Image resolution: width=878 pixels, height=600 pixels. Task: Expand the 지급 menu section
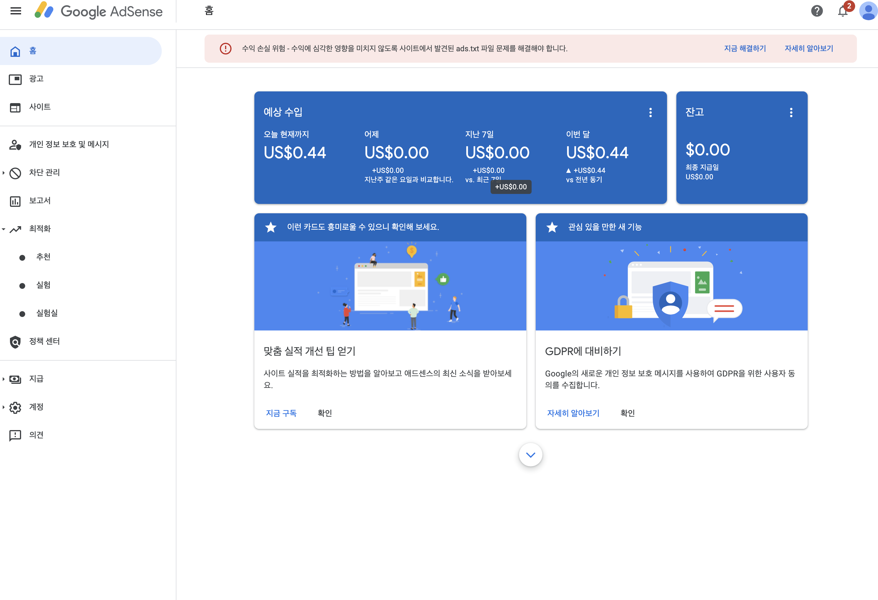[x=4, y=379]
